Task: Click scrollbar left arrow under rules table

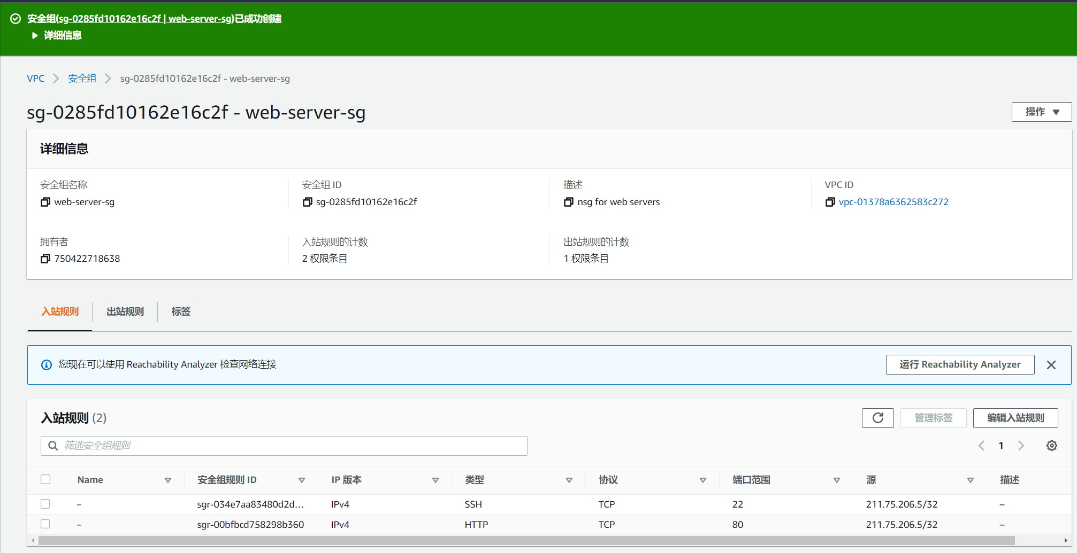Action: 33,540
